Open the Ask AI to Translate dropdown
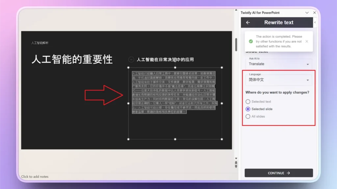337x189 pixels. 278,64
